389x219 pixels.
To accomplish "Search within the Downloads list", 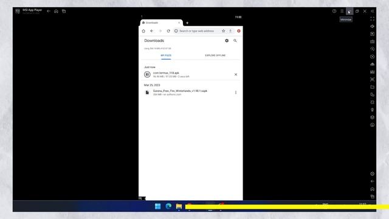I will tap(235, 41).
